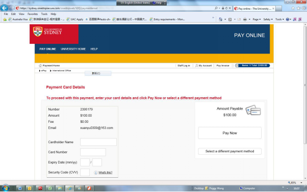Open the shopping cart items total badge

pyautogui.click(x=252, y=65)
